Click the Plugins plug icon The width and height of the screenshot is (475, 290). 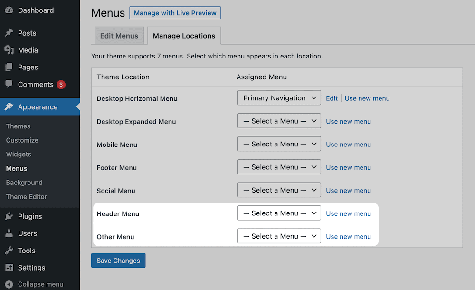pos(9,217)
